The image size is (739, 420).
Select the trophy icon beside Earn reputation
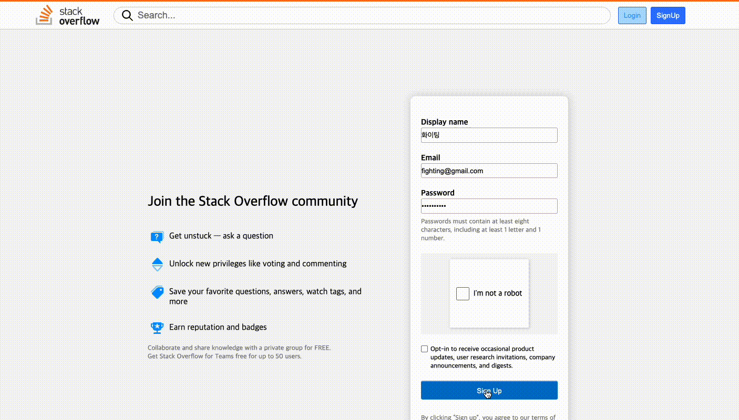pos(157,328)
